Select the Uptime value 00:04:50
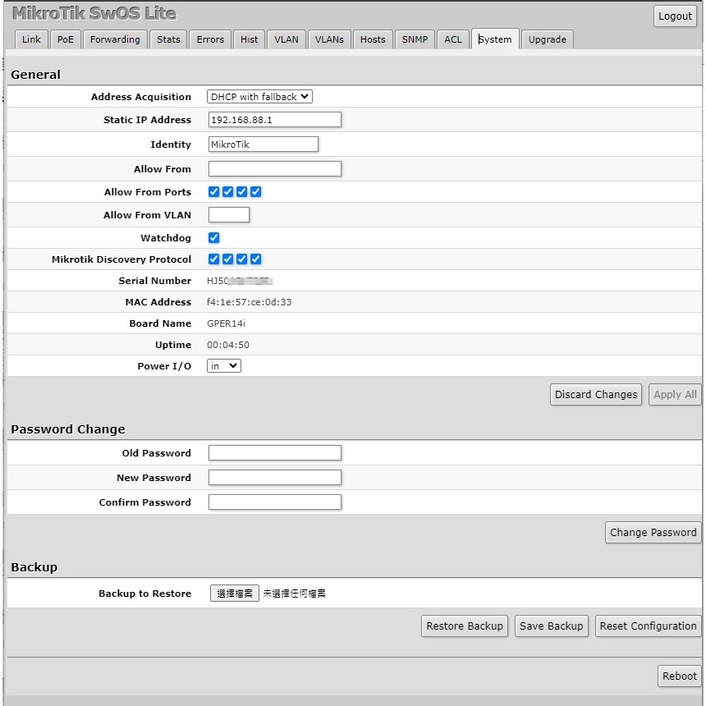This screenshot has width=706, height=706. coord(228,345)
